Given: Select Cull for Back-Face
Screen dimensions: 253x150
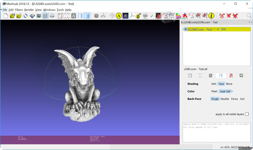Looking at the screenshot, I should tap(242, 99).
